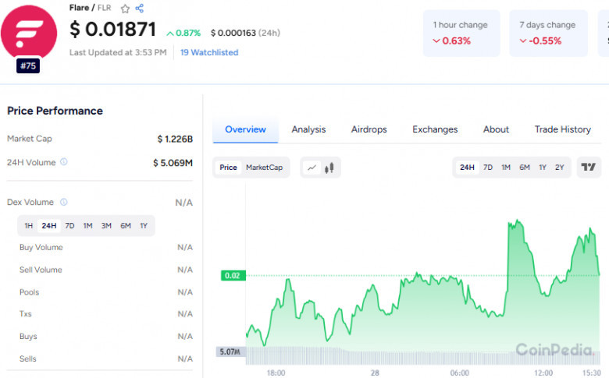This screenshot has width=609, height=378.
Task: Open info icon beside Dex Volume
Action: (x=64, y=202)
